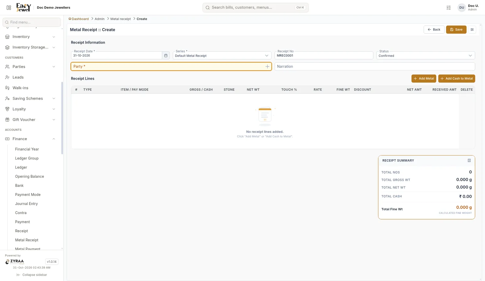Click the Metal receipt breadcrumb link
This screenshot has width=485, height=281.
click(120, 19)
